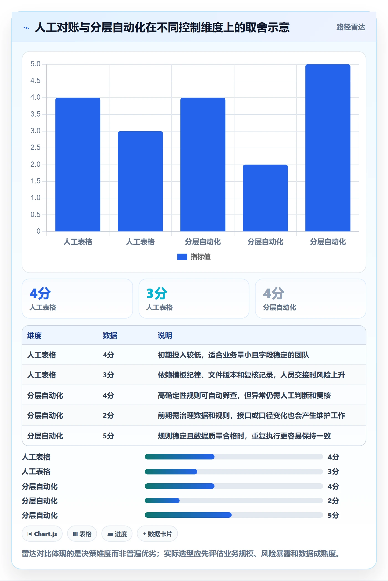Select the cell 初期投入较低，适合业务量小且字段稳定的团队

(x=233, y=355)
